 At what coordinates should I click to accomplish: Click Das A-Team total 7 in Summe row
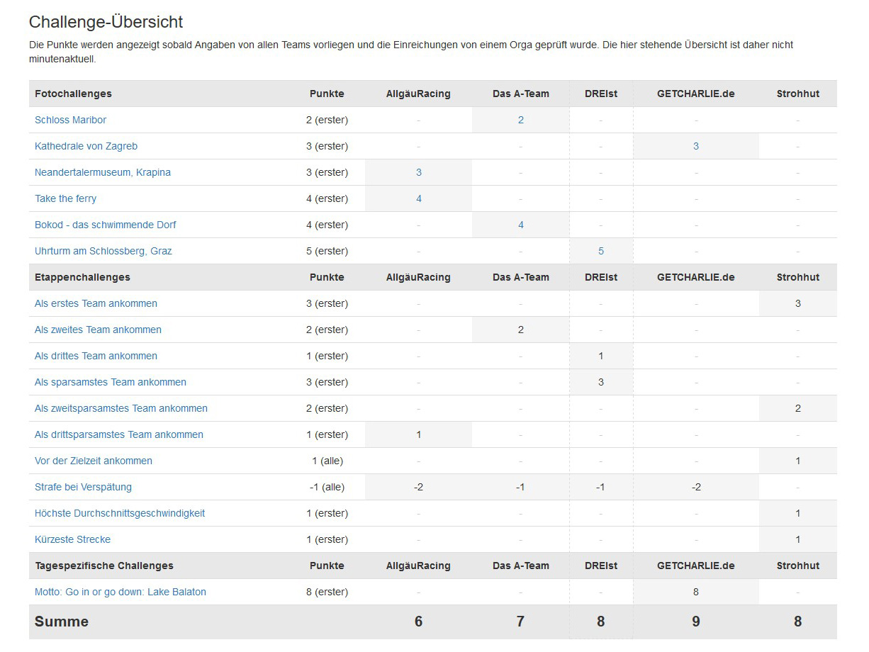(x=521, y=622)
